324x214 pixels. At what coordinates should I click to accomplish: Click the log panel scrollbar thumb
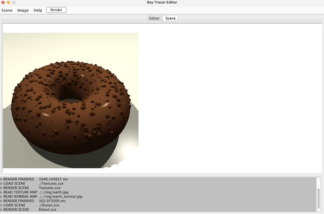pyautogui.click(x=318, y=198)
